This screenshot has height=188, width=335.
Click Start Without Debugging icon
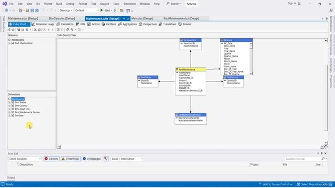[115, 10]
